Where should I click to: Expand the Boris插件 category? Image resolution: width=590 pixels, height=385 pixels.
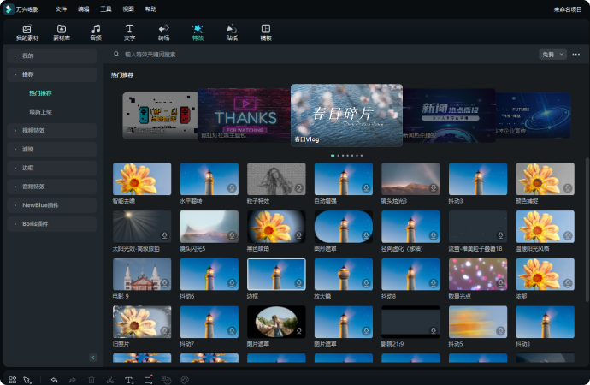[x=52, y=223]
